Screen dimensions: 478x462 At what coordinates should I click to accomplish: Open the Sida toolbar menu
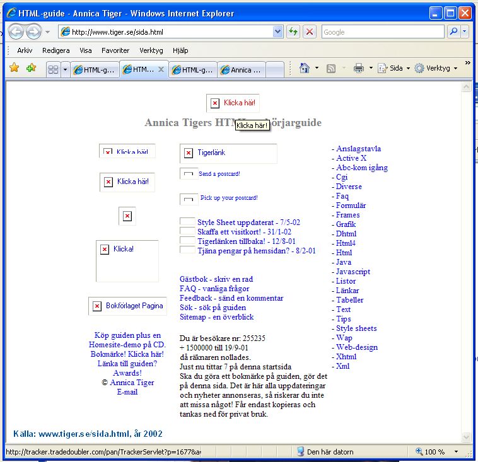tap(393, 68)
